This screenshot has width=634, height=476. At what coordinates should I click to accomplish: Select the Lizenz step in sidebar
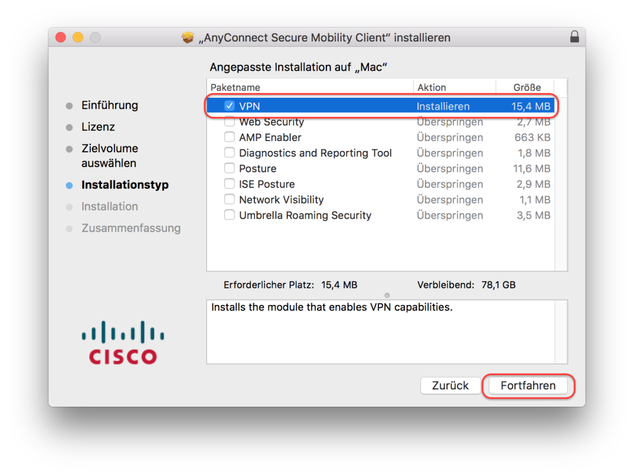point(98,127)
